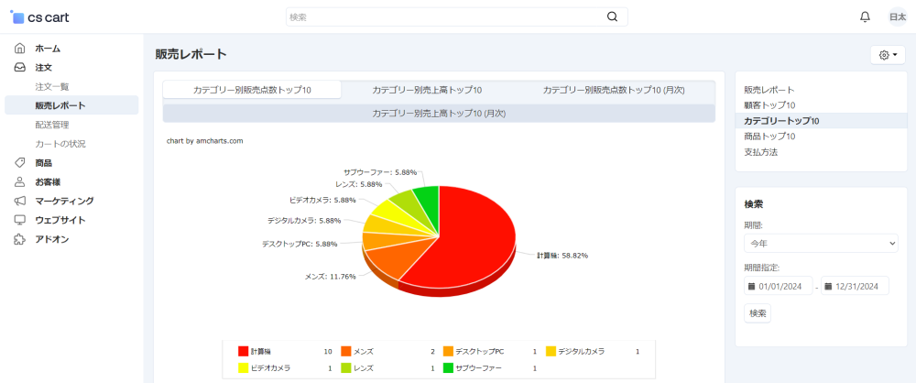This screenshot has height=383, width=916.
Task: Toggle デスクトップPC legend swatch
Action: click(x=448, y=352)
